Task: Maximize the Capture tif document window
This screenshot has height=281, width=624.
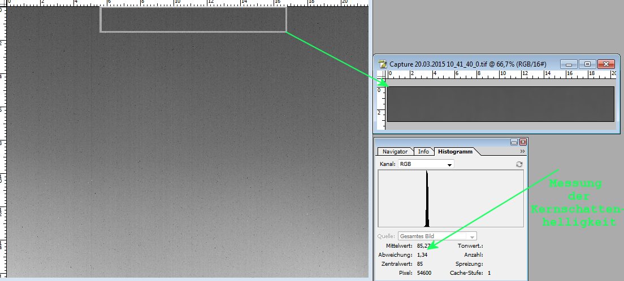Action: [587, 64]
